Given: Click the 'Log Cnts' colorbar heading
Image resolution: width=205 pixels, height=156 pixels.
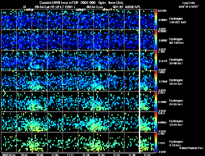Looking at the screenshot, I should (x=189, y=3).
